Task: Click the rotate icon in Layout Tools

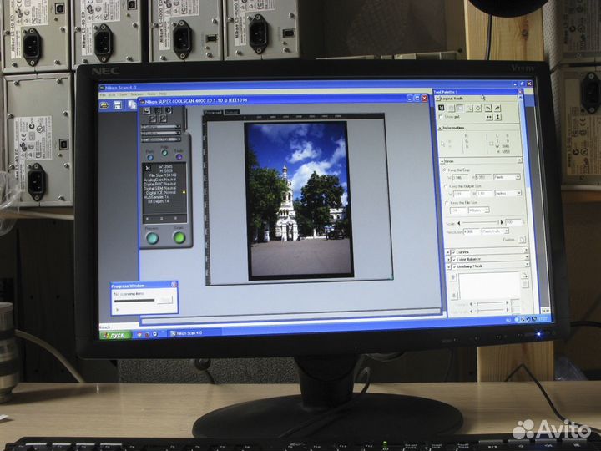Action: point(487,109)
